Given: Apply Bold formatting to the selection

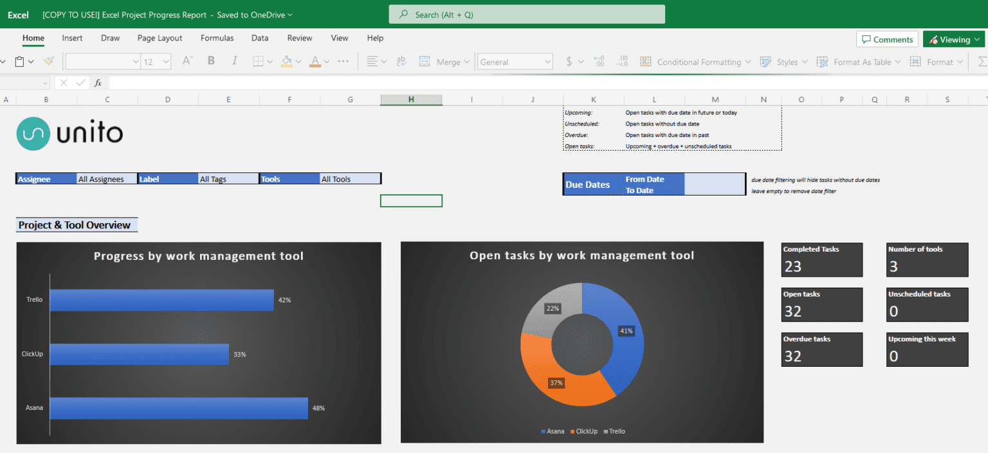Looking at the screenshot, I should point(211,61).
